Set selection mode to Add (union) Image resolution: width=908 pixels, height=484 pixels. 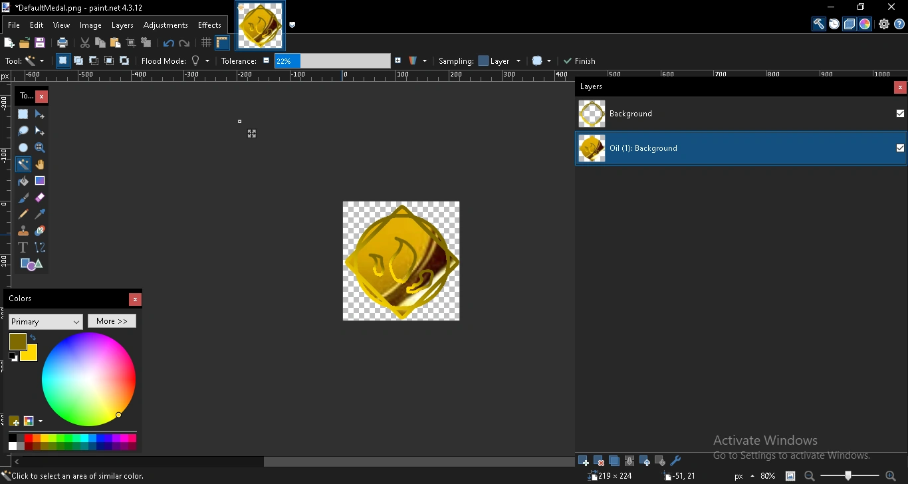[x=78, y=61]
